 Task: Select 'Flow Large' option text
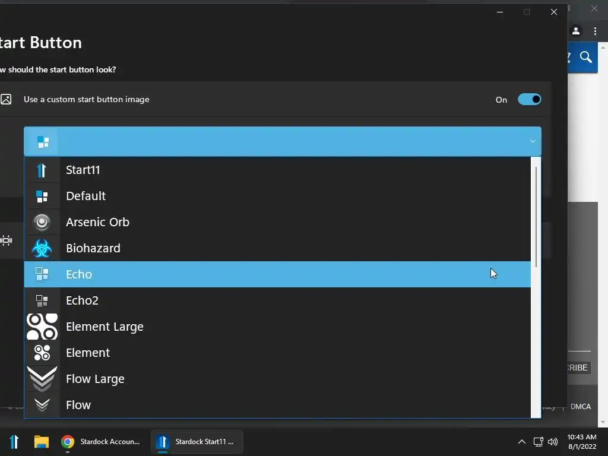[96, 379]
